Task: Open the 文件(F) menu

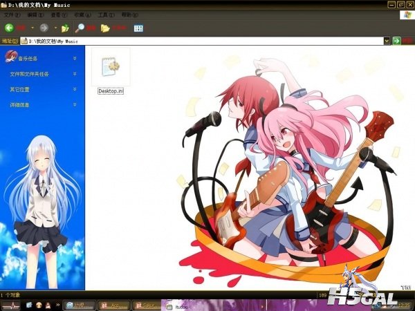Action: pyautogui.click(x=12, y=15)
